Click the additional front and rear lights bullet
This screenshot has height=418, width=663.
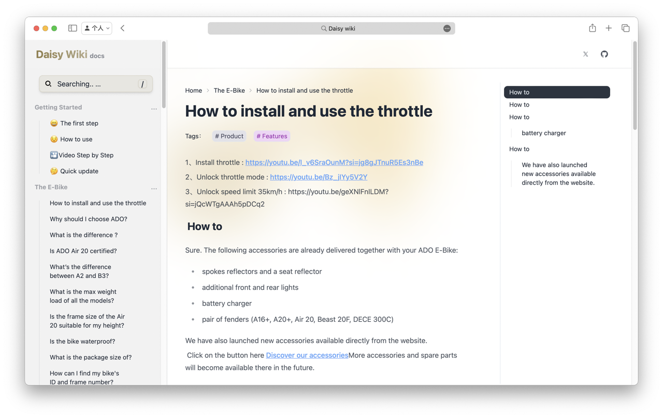(250, 288)
